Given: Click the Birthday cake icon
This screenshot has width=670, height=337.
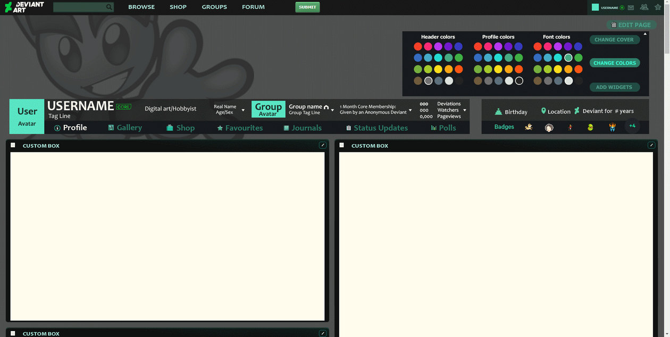Looking at the screenshot, I should [498, 112].
